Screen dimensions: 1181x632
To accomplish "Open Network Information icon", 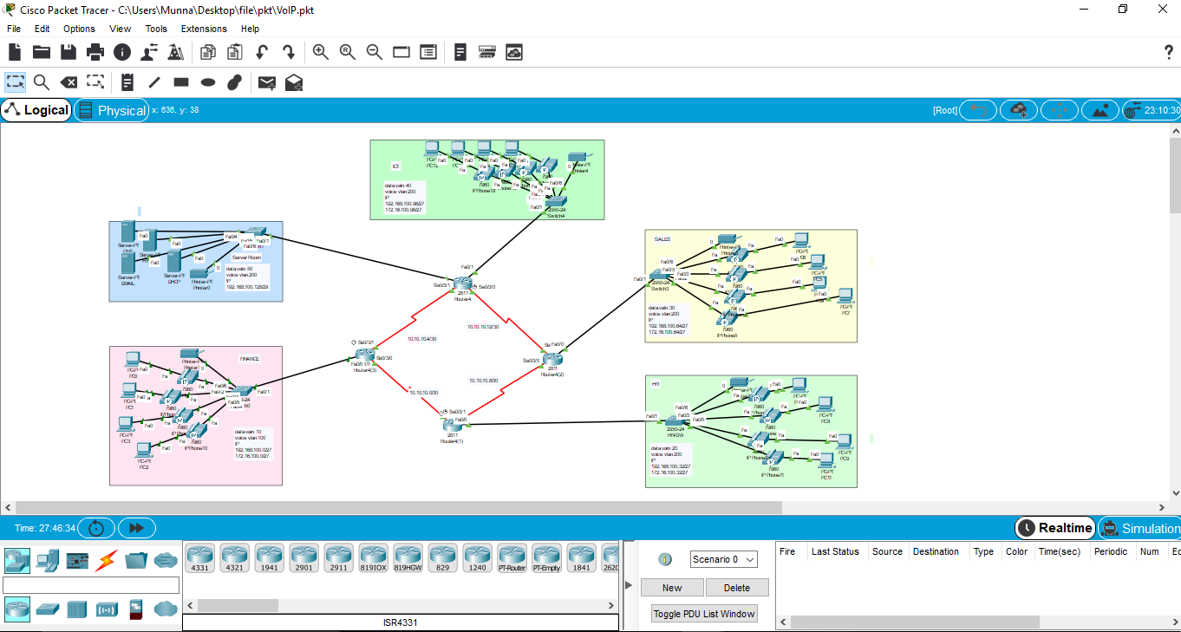I will click(122, 52).
